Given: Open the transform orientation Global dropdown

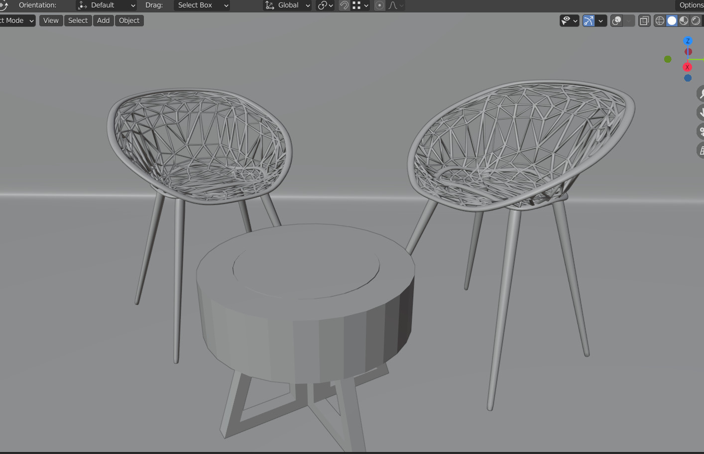Looking at the screenshot, I should 287,5.
